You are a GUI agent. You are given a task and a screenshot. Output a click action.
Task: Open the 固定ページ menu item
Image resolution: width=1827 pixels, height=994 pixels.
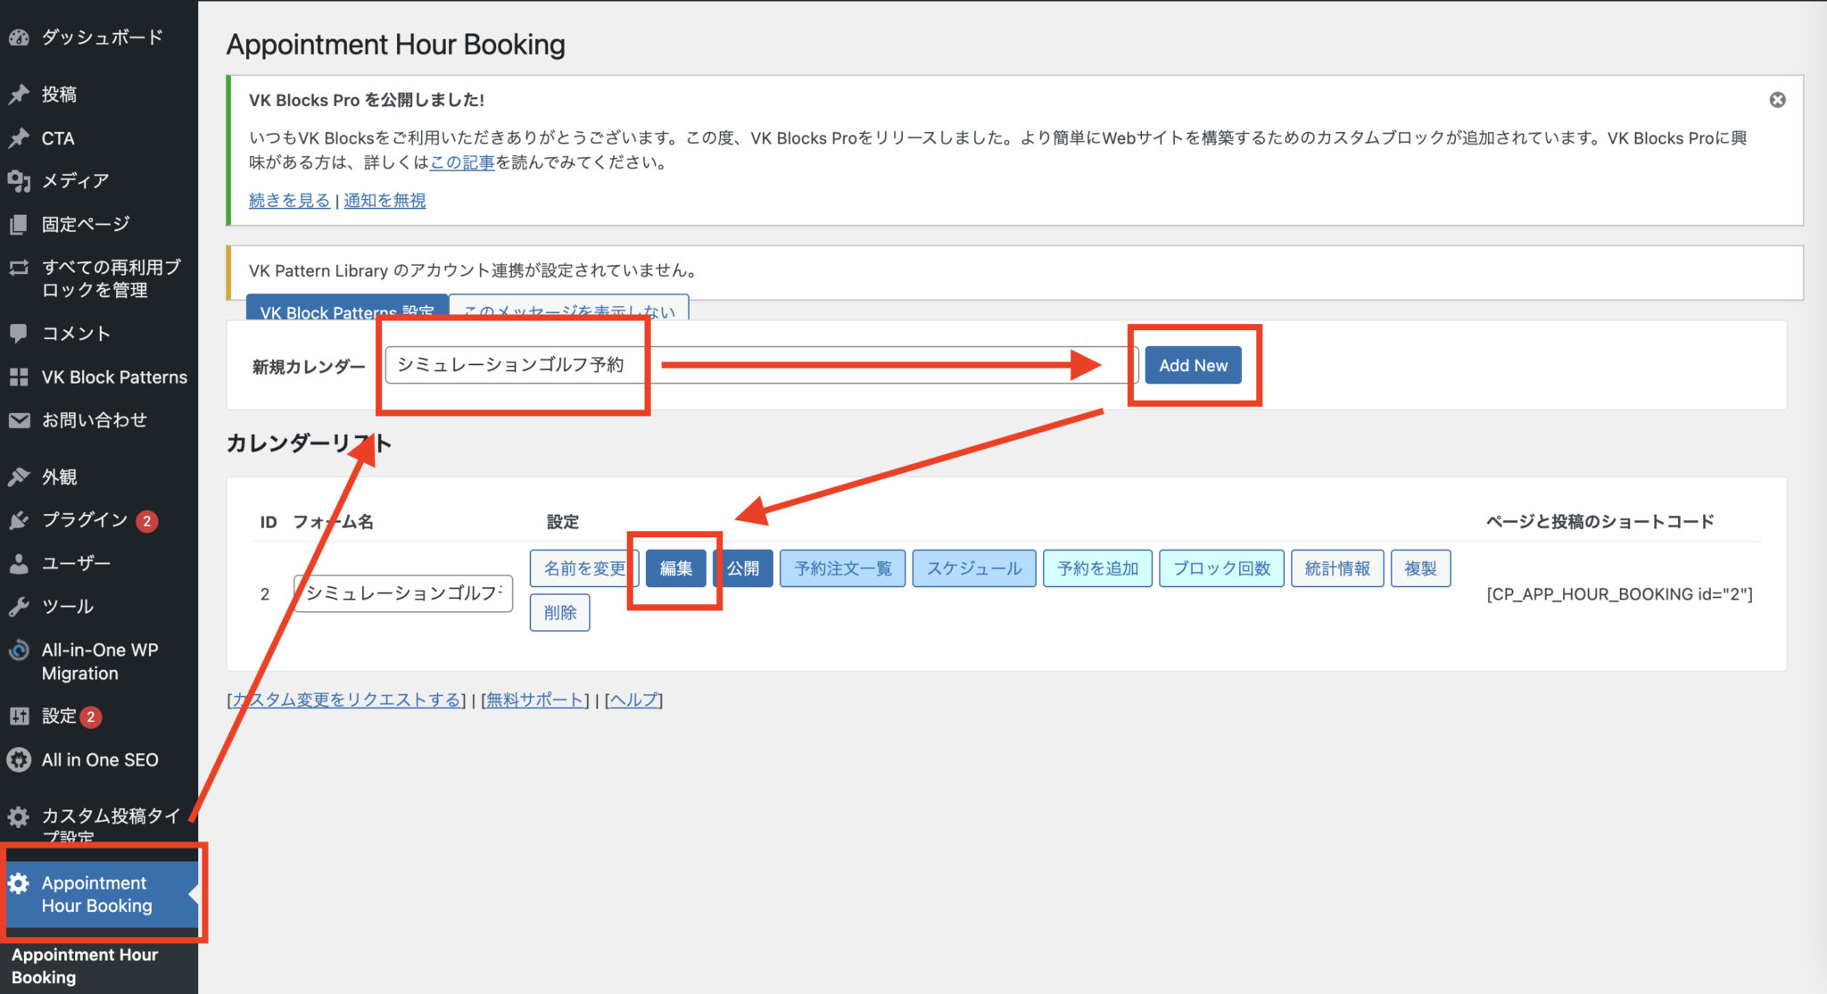click(87, 224)
